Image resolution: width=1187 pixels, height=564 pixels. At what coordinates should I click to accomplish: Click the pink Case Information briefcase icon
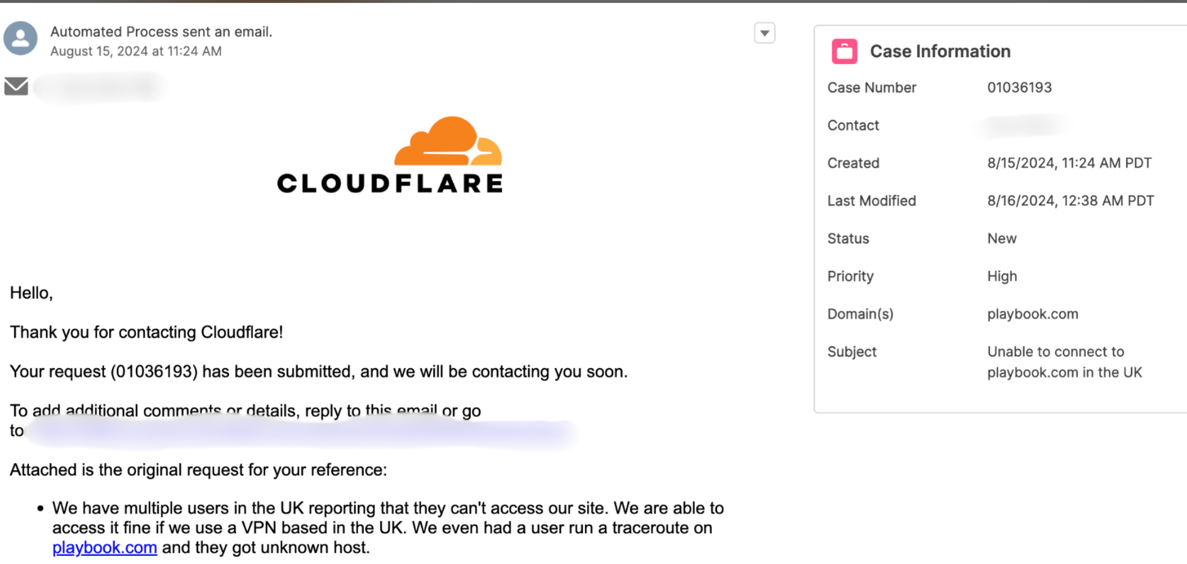[844, 52]
